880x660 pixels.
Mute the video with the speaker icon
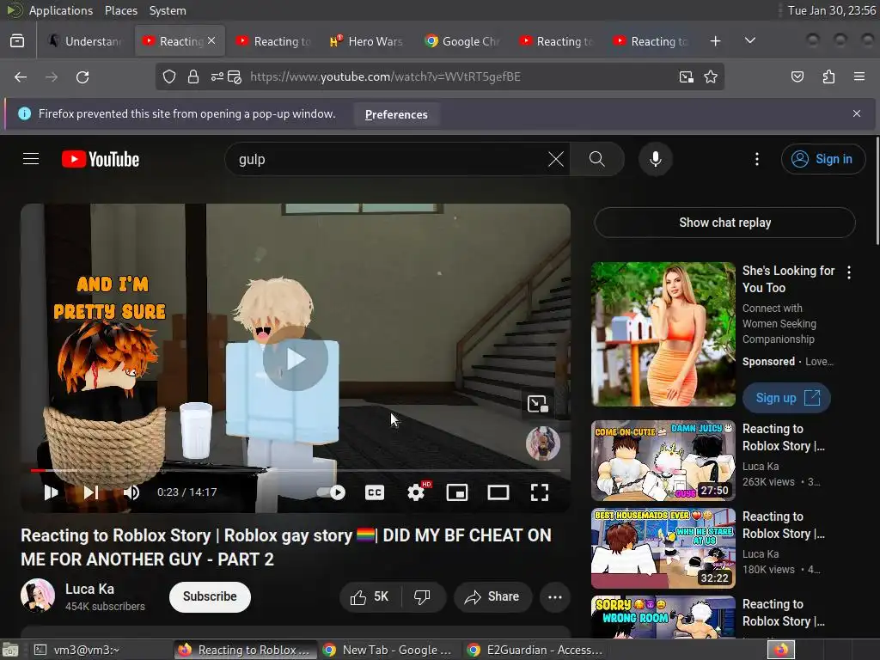(131, 492)
